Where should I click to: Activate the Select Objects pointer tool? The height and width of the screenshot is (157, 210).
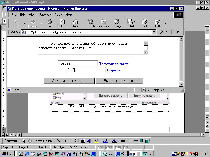[24, 141]
